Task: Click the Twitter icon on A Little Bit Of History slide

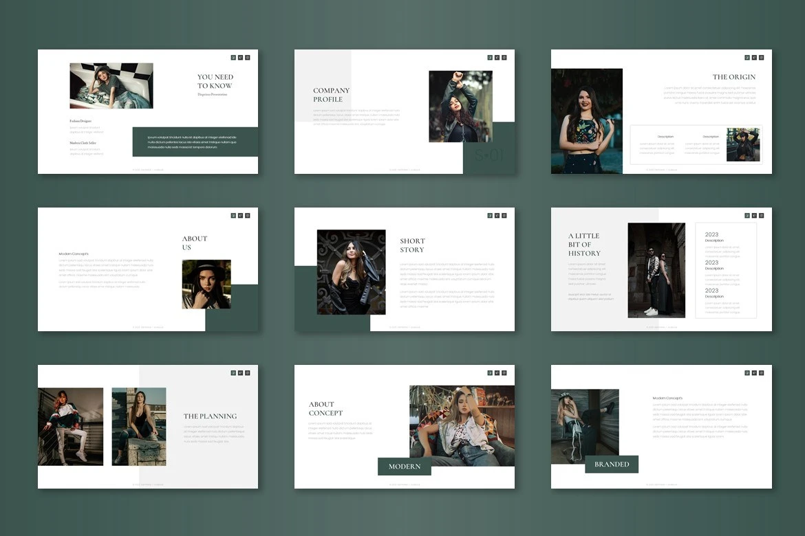Action: (x=754, y=216)
